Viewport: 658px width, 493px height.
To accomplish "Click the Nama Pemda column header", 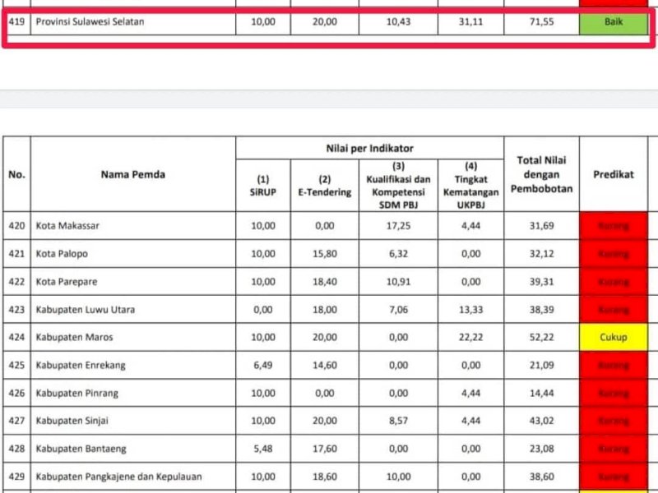I will [x=133, y=174].
